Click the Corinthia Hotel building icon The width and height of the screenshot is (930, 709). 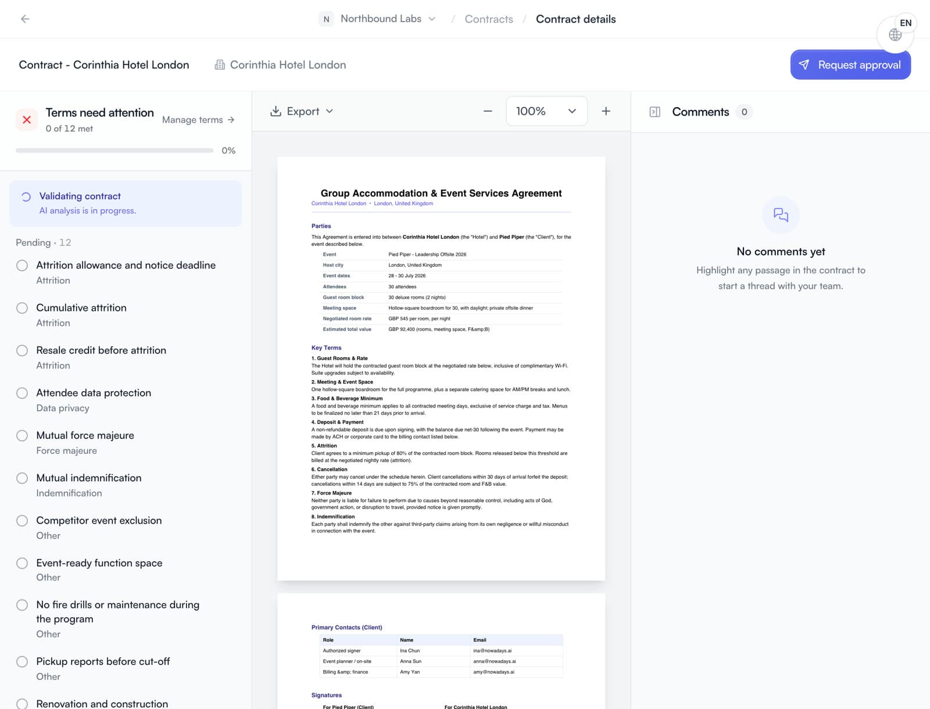click(x=220, y=65)
